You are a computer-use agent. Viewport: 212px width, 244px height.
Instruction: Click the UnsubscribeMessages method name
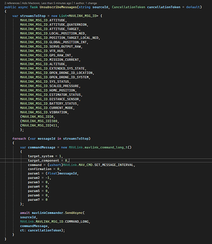pyautogui.click(x=58, y=7)
